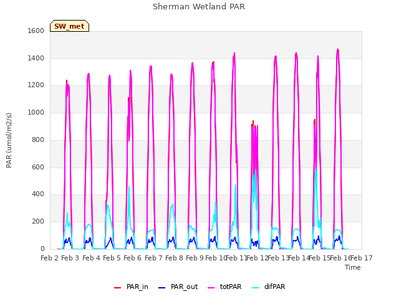Click the 1400 y-axis tick label
399x299 pixels.
pos(36,58)
